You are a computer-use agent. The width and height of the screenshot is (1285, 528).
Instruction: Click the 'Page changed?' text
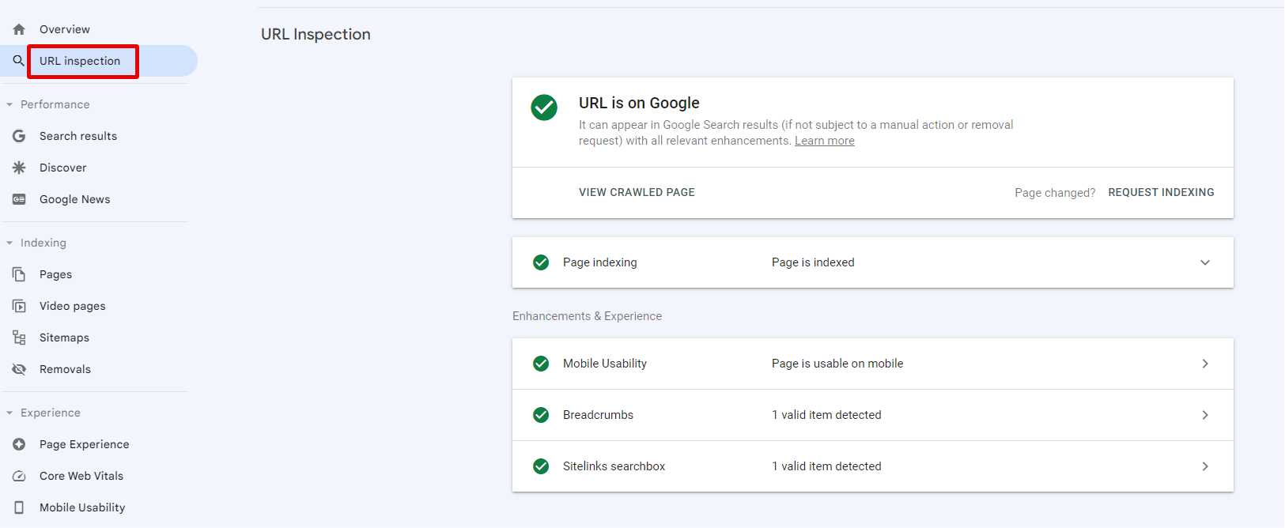[1055, 193]
